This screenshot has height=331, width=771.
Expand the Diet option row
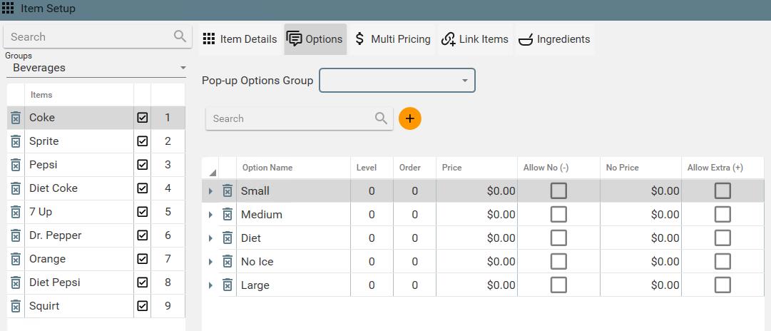(210, 238)
